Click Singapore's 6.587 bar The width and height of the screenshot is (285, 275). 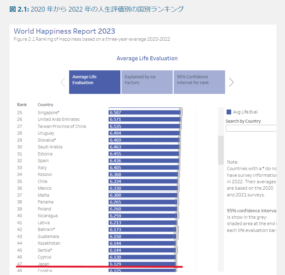point(144,113)
